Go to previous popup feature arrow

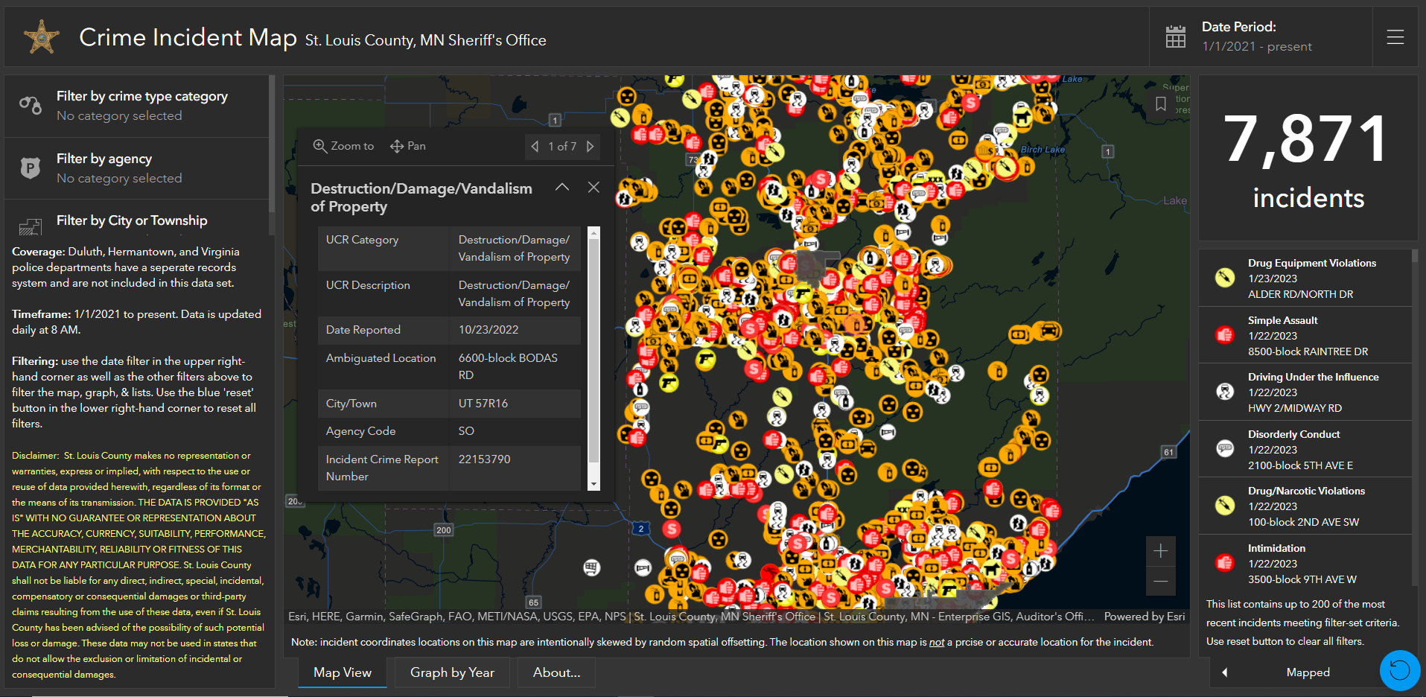535,147
